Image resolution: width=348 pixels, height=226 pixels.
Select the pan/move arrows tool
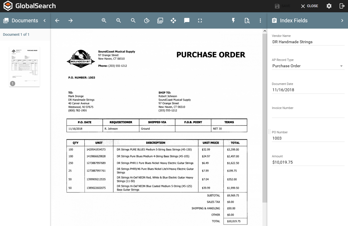(173, 21)
